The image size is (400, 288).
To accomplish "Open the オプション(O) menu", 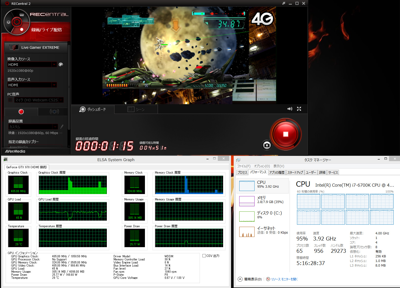I will [x=262, y=166].
